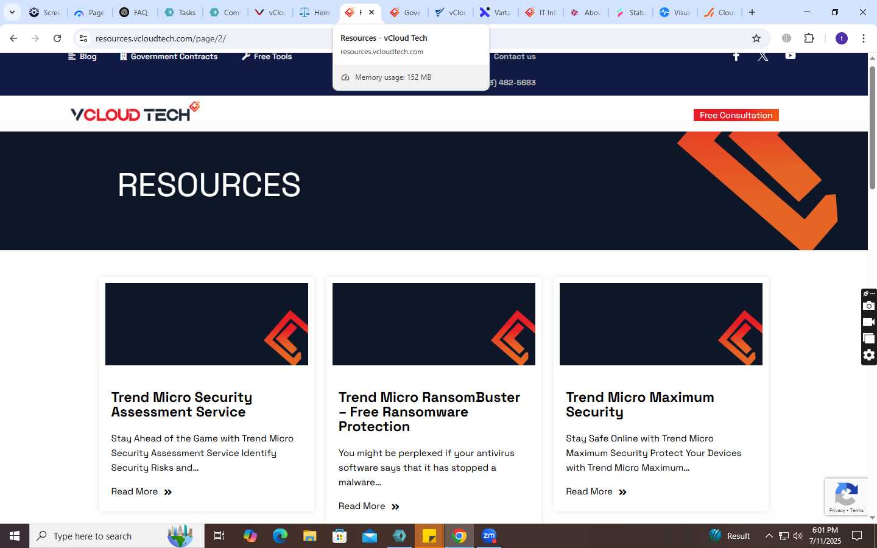
Task: Open File Explorer from taskbar
Action: coord(309,536)
